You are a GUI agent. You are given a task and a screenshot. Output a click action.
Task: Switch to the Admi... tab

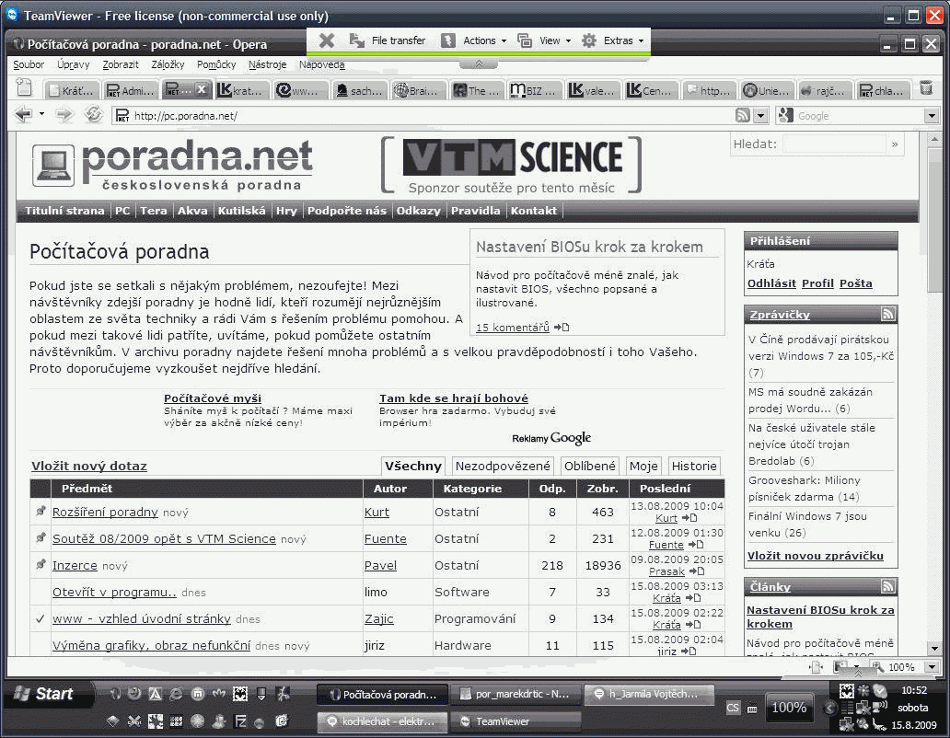pyautogui.click(x=131, y=90)
